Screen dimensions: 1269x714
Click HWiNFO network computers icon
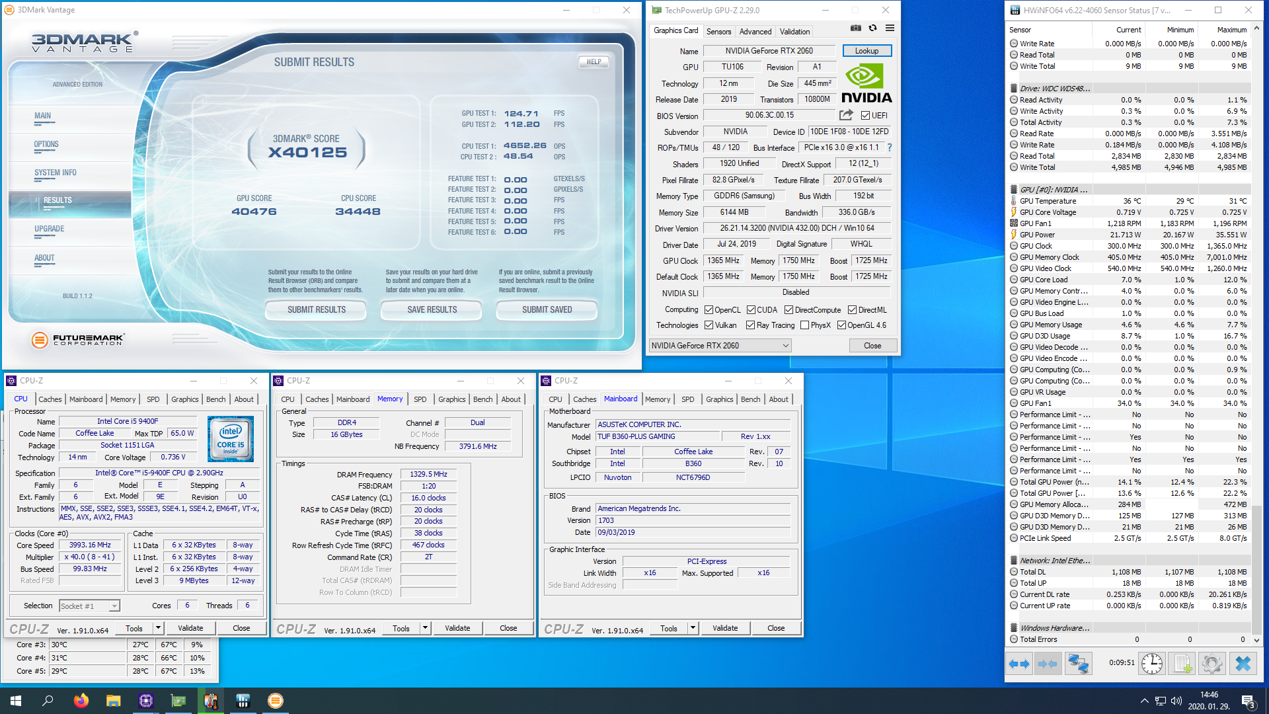pos(1078,663)
